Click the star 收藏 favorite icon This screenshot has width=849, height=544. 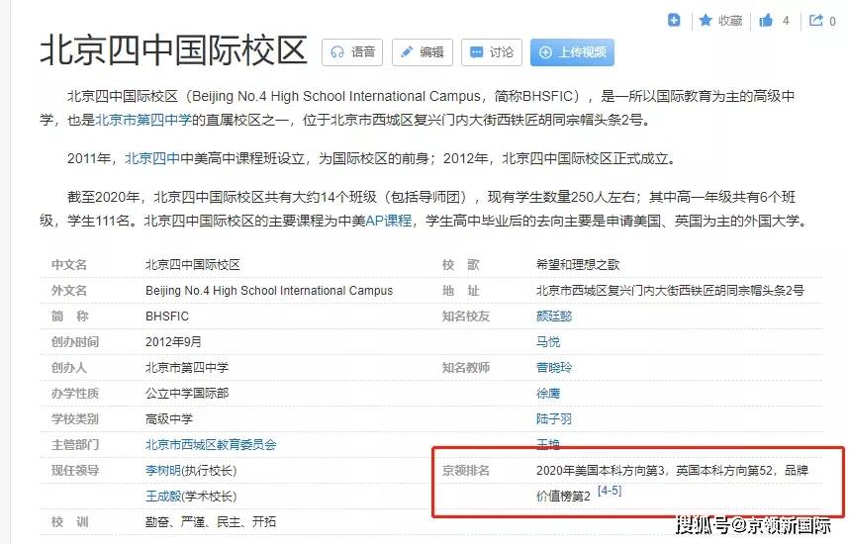[705, 21]
